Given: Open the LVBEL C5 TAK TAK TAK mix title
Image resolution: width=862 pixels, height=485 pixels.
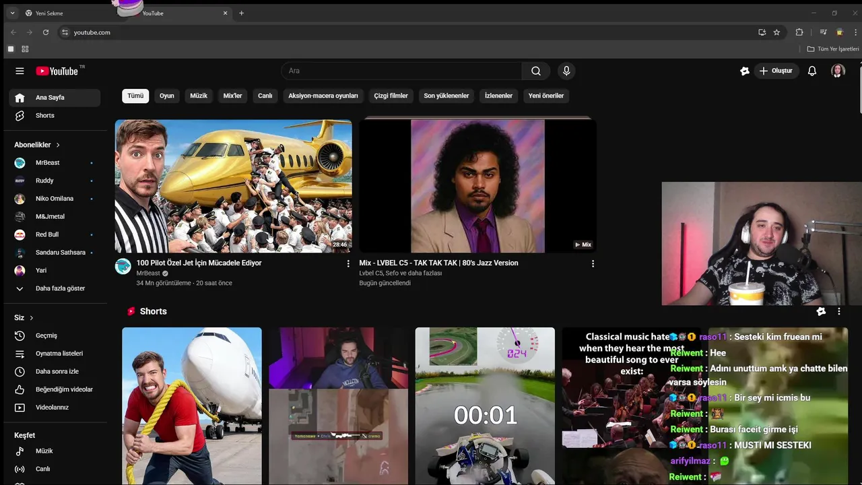Looking at the screenshot, I should tap(438, 263).
